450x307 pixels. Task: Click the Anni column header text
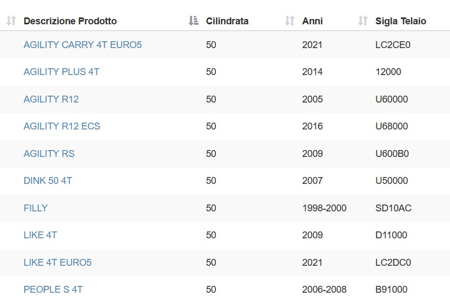(312, 21)
